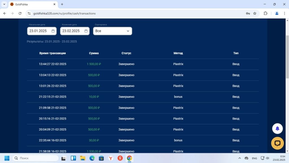The width and height of the screenshot is (289, 163).
Task: Open Chrome's three-dot menu
Action: click(284, 13)
